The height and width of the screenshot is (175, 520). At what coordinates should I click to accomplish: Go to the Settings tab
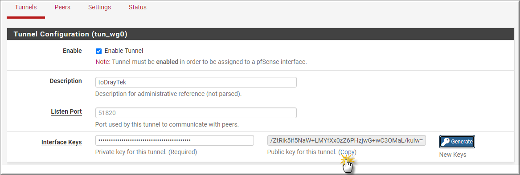[x=99, y=7]
